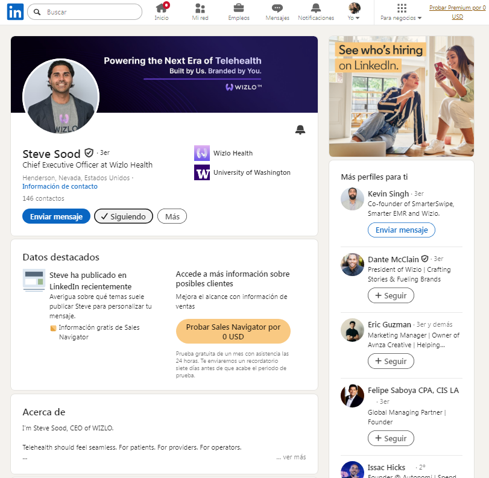Open Mensajes chat icon
The image size is (489, 478).
coord(277,11)
